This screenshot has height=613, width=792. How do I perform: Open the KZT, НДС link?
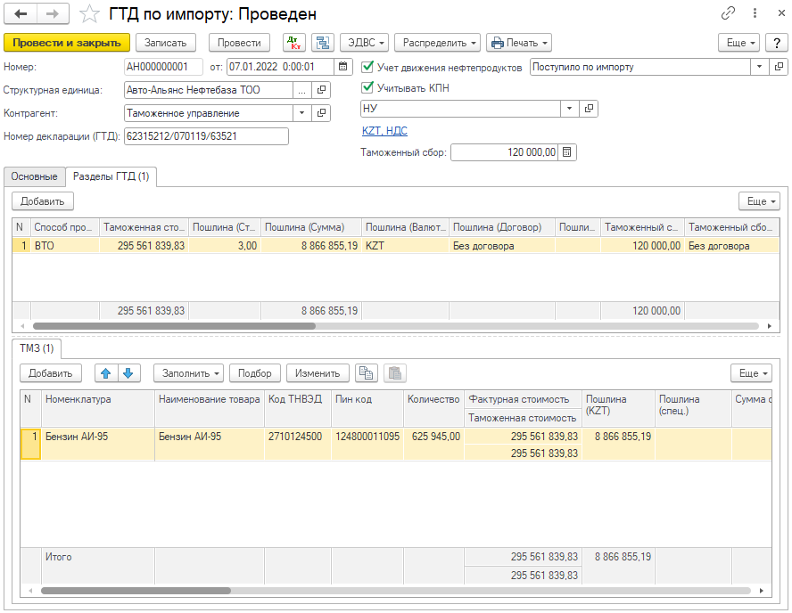click(x=384, y=131)
